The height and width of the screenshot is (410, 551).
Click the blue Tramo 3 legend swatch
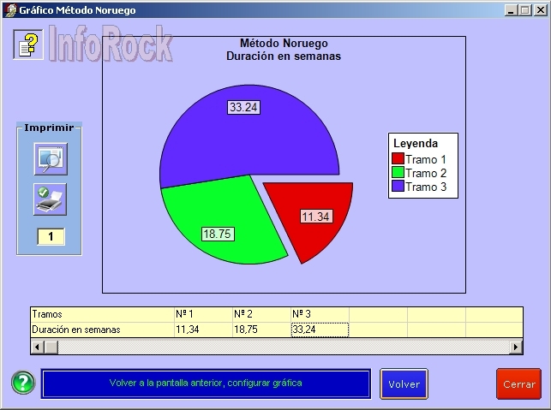pyautogui.click(x=398, y=187)
